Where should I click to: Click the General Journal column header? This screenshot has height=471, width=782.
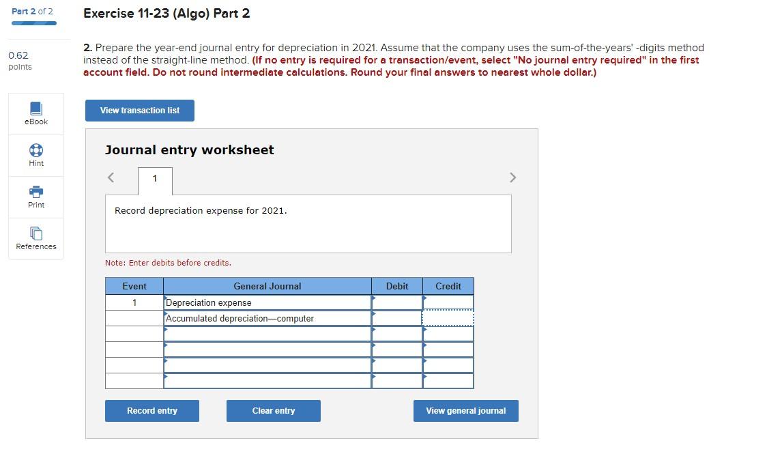[x=267, y=287]
